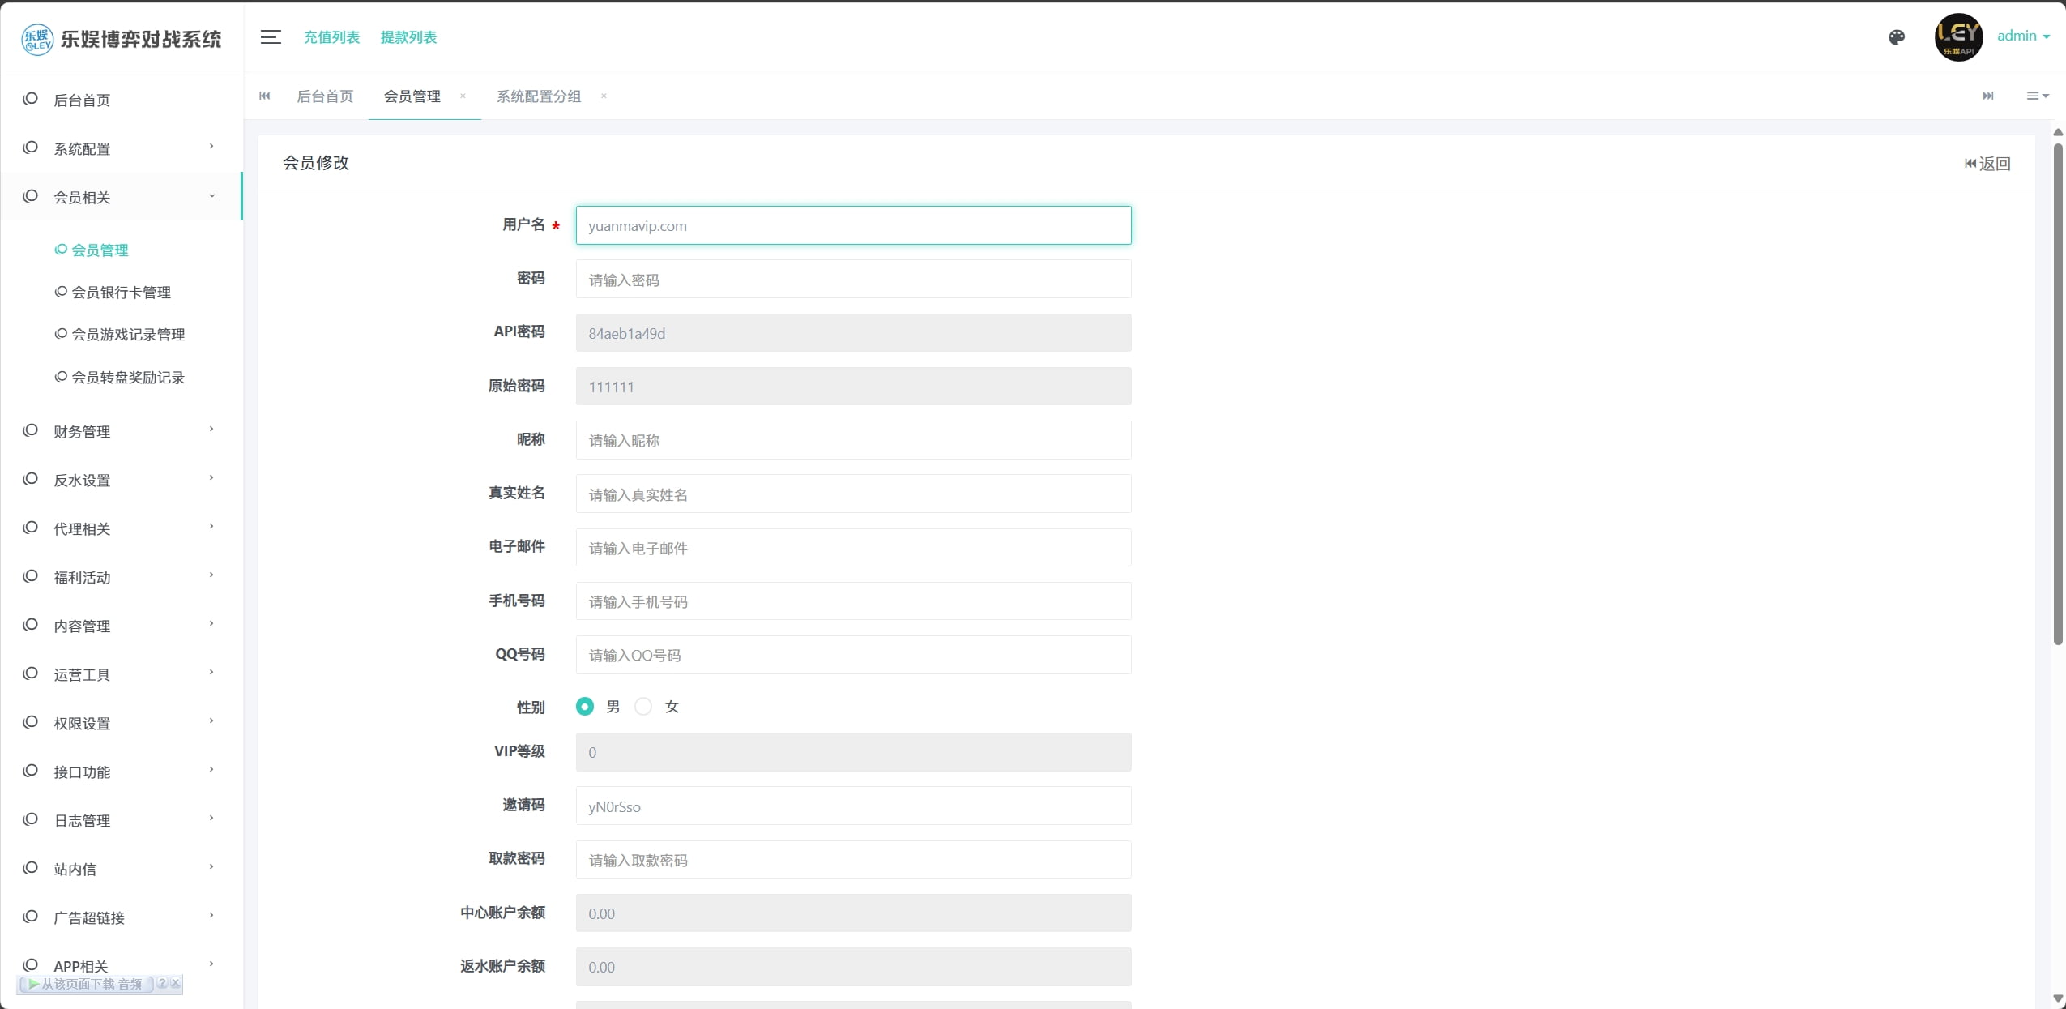
Task: Click the 后台首页 sidebar icon
Action: (x=31, y=99)
